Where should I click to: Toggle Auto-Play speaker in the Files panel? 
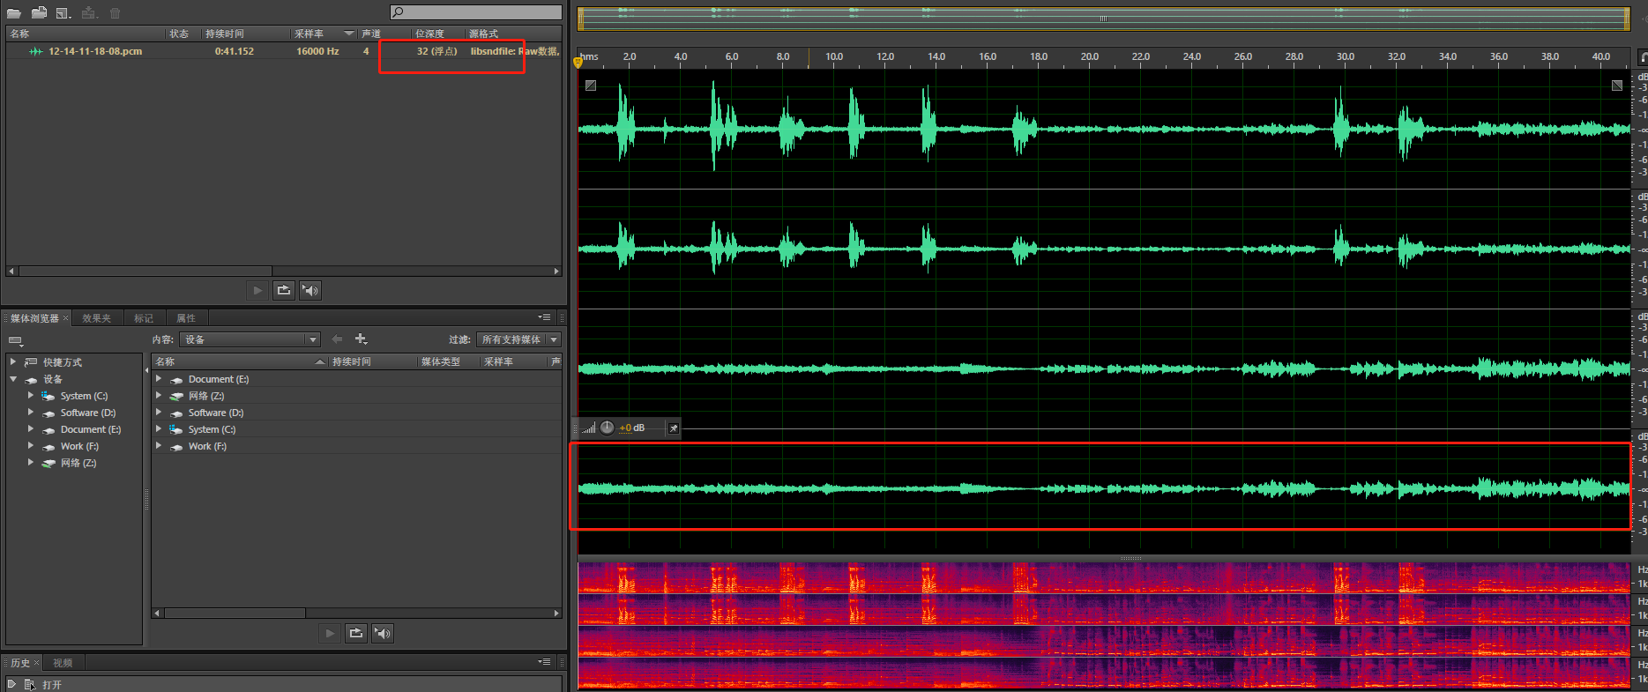pyautogui.click(x=310, y=290)
